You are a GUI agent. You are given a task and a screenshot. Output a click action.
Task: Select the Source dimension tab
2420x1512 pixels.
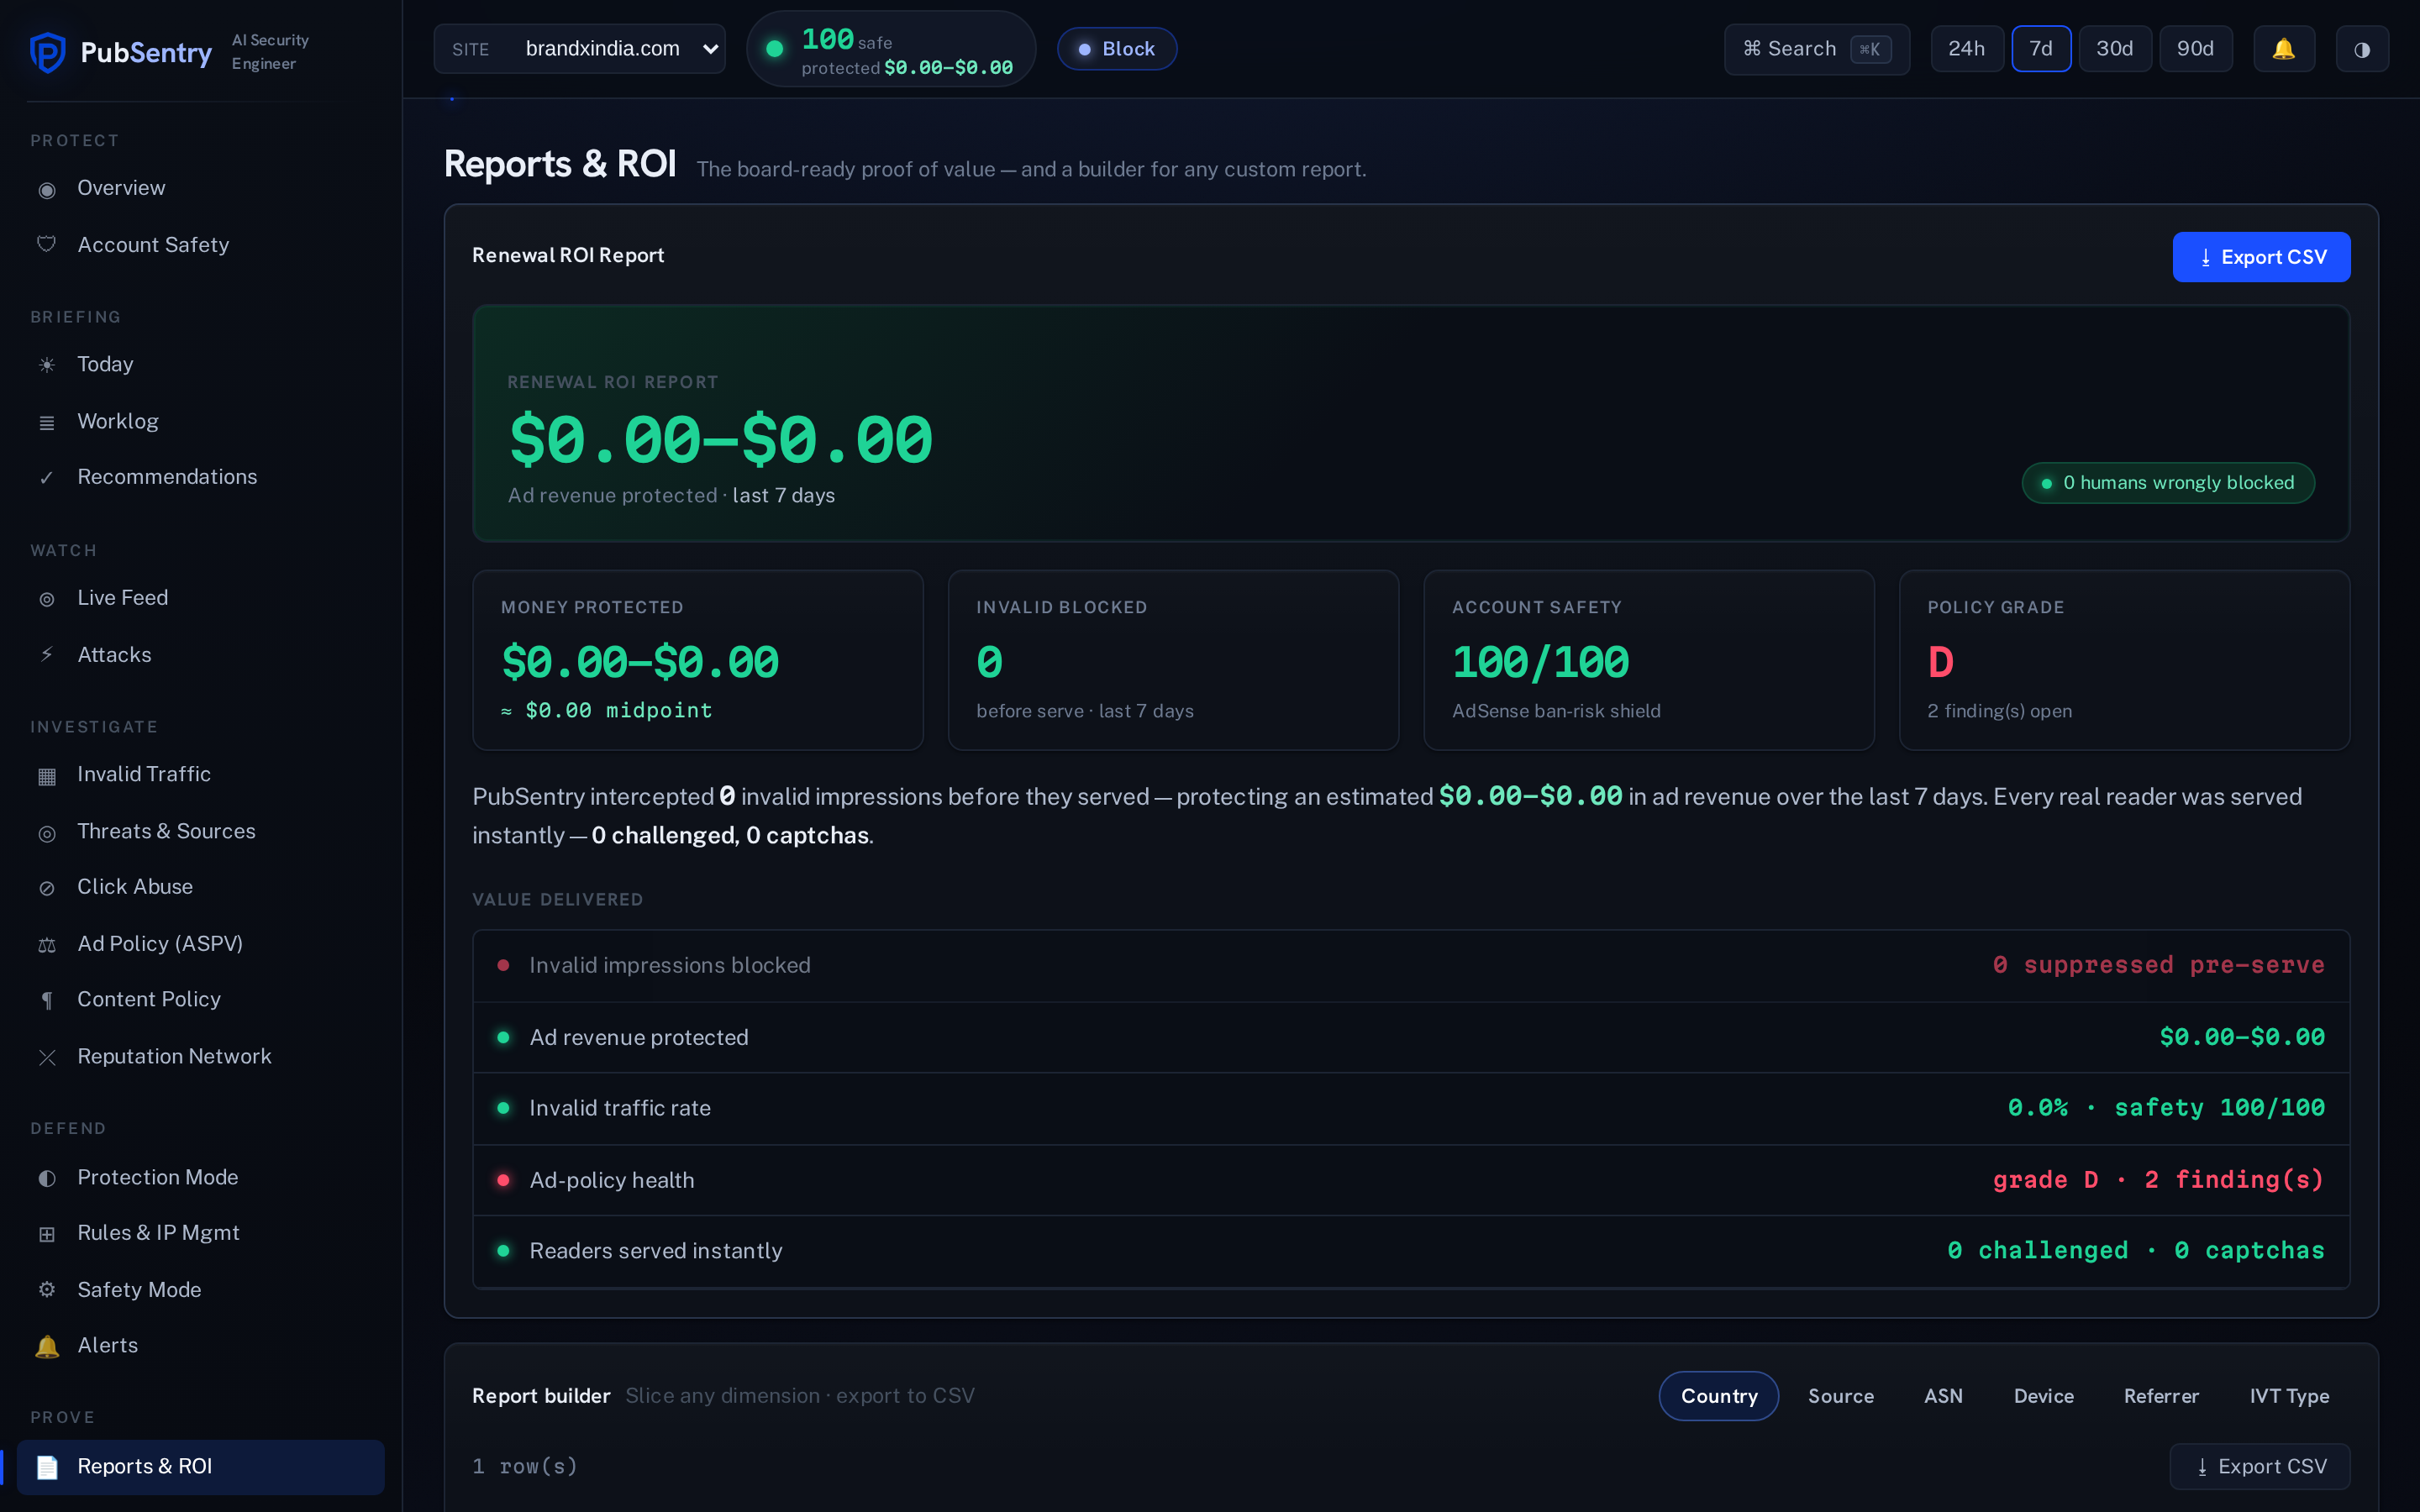click(1841, 1396)
